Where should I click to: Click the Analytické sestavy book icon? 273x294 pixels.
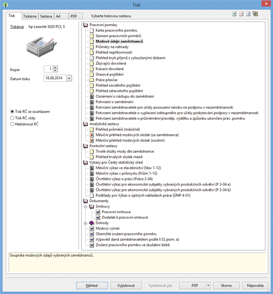86,124
